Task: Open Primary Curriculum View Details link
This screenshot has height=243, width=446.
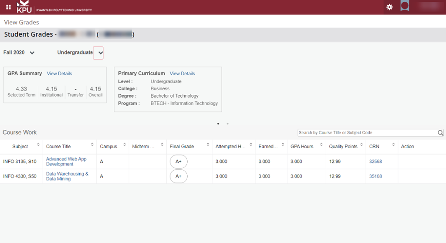Action: [x=182, y=74]
